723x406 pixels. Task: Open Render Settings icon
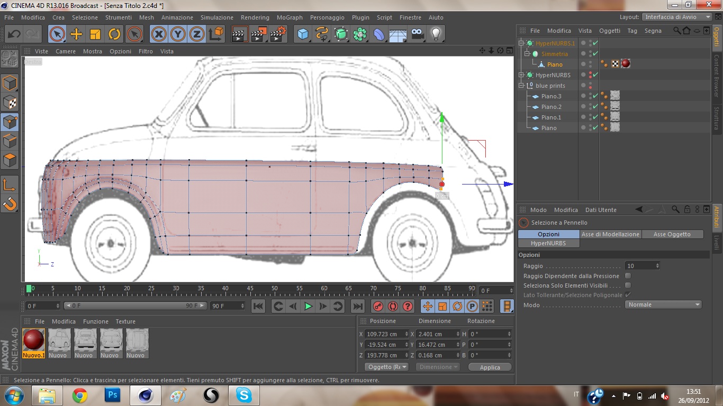tap(278, 34)
